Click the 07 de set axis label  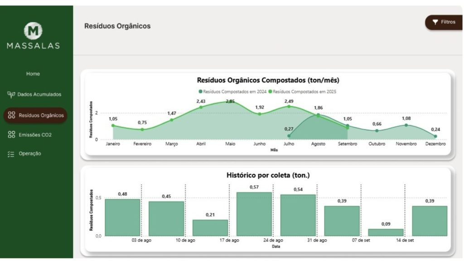tap(361, 240)
